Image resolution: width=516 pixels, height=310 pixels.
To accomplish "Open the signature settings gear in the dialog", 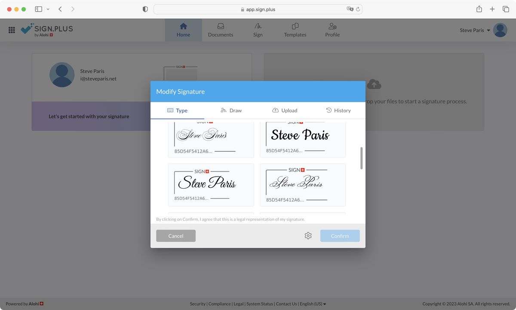I will 308,235.
